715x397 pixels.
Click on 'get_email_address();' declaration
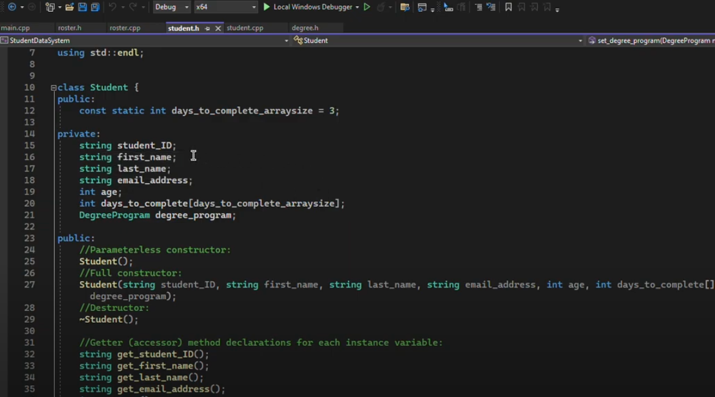click(171, 390)
